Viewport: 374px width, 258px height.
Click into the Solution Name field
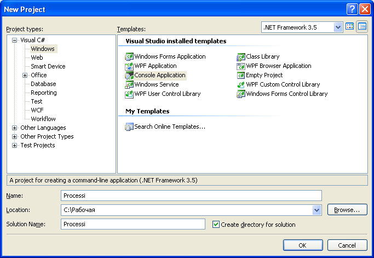pos(133,224)
